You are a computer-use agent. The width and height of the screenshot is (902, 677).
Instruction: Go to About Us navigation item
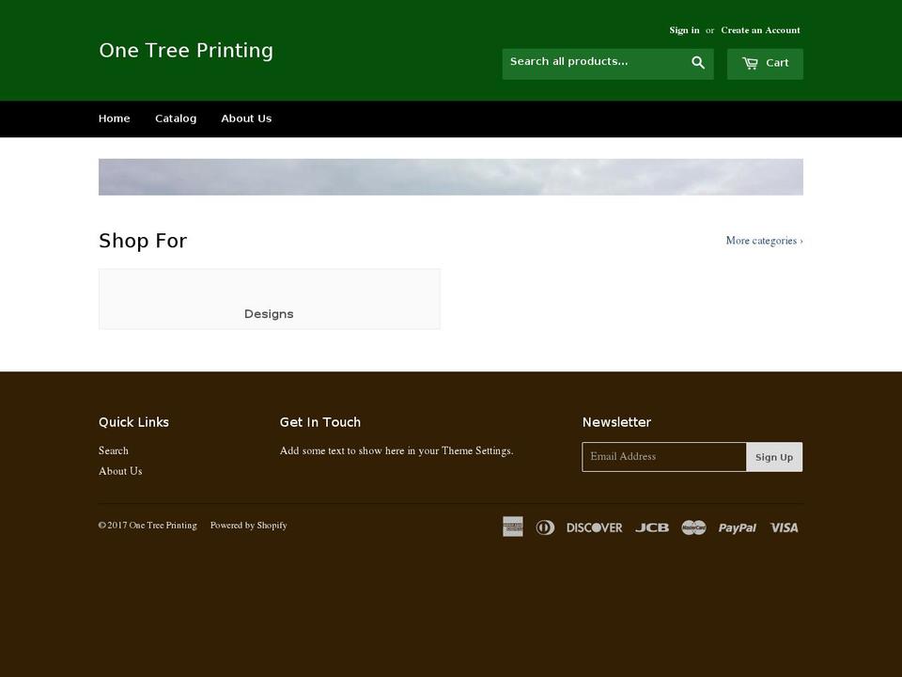245,118
